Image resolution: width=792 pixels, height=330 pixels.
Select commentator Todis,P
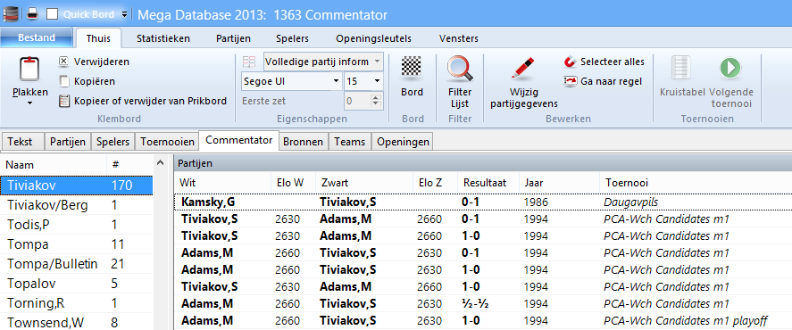click(77, 225)
